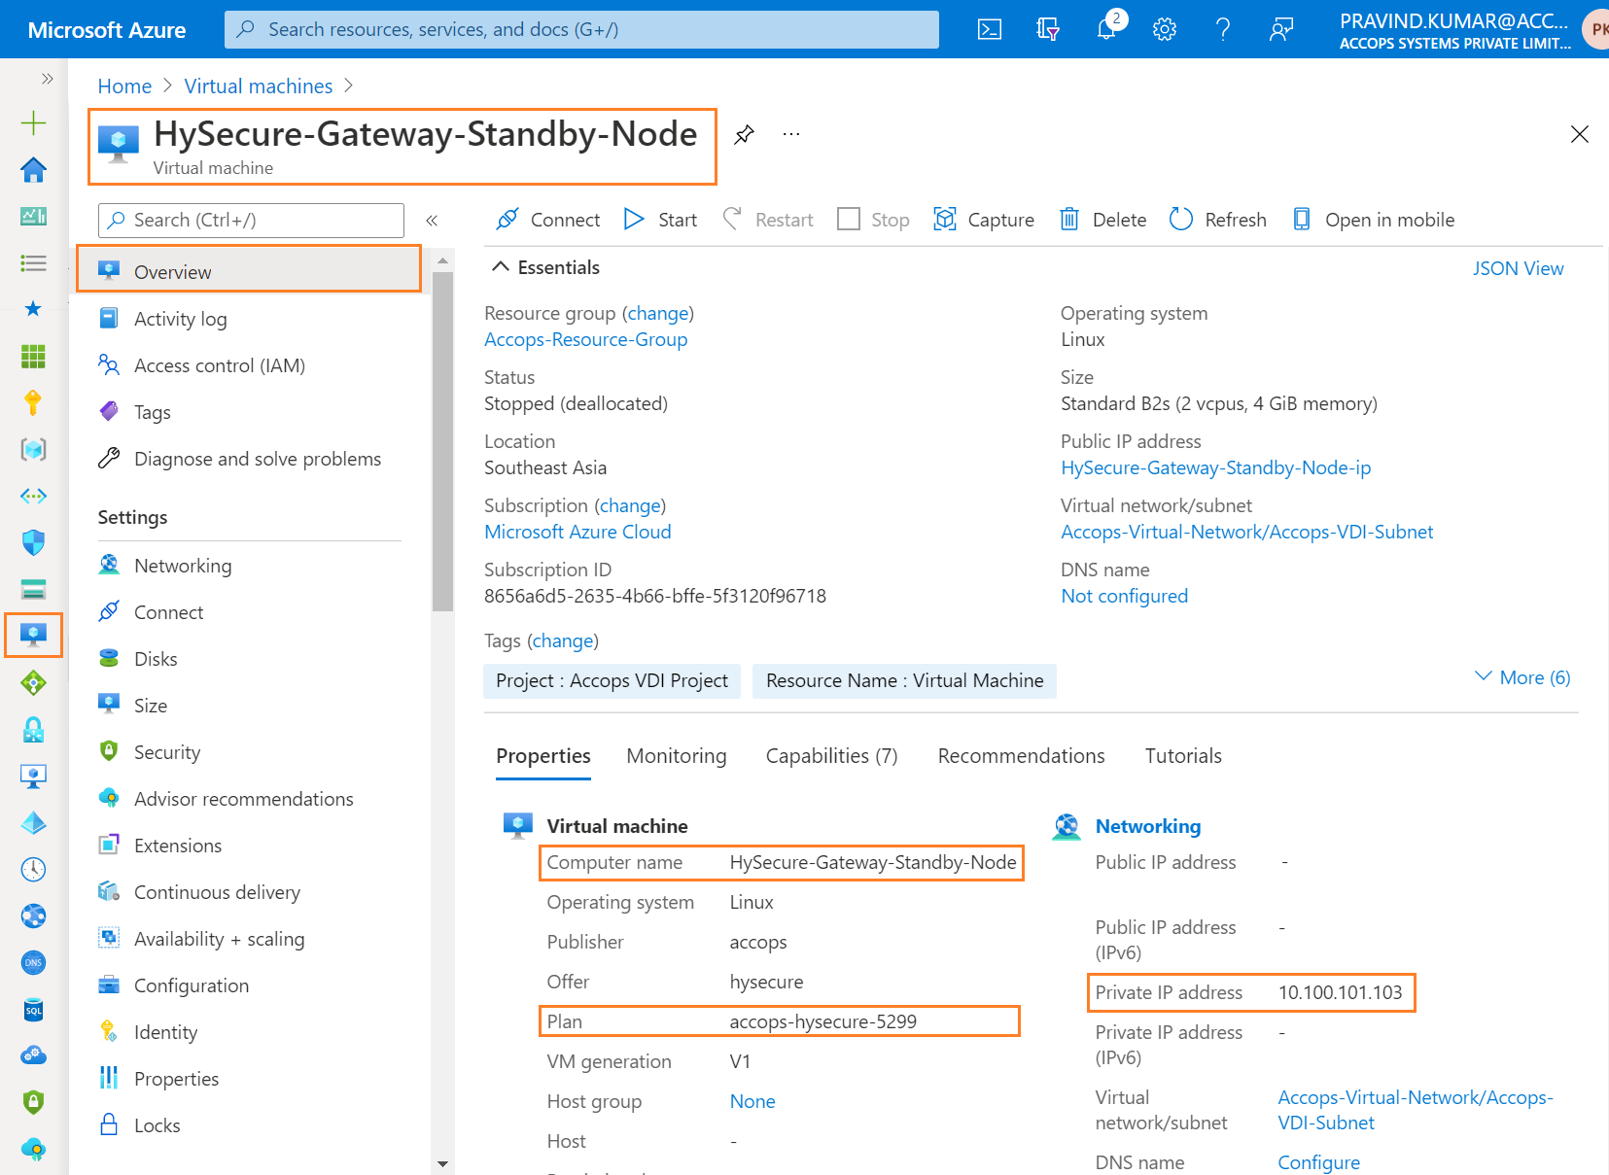
Task: Select the Properties tab
Action: coord(543,756)
